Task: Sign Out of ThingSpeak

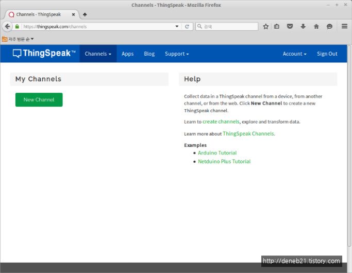Action: tap(327, 54)
